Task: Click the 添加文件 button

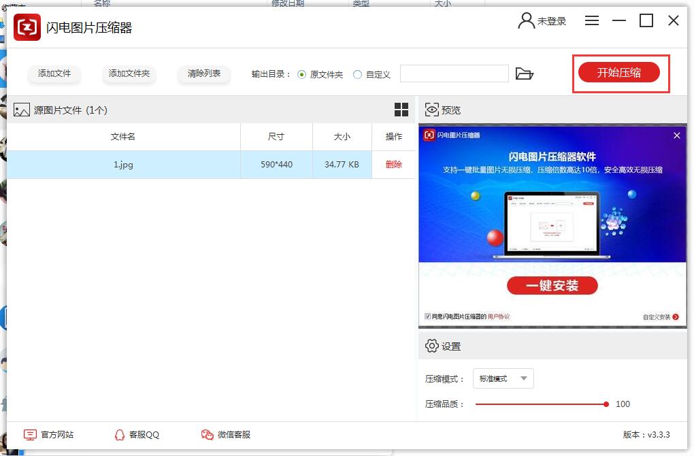Action: pyautogui.click(x=54, y=74)
